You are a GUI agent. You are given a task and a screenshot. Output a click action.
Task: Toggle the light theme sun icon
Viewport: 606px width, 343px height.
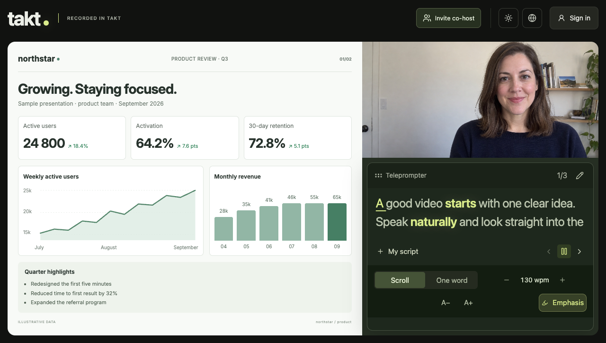[x=508, y=18]
